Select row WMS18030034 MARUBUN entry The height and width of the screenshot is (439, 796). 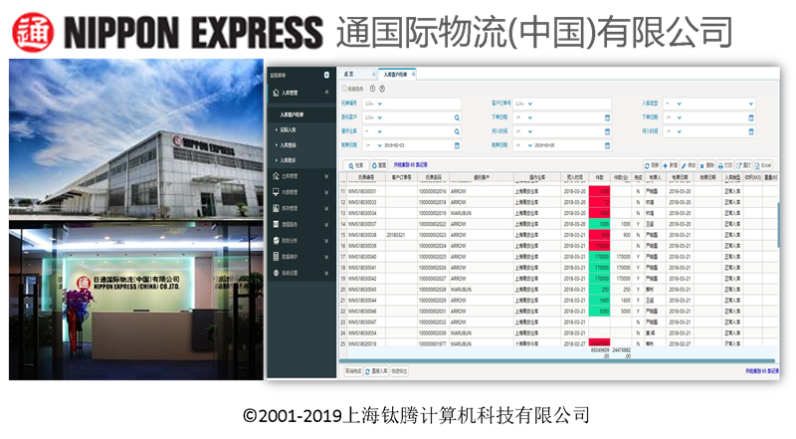(558, 213)
